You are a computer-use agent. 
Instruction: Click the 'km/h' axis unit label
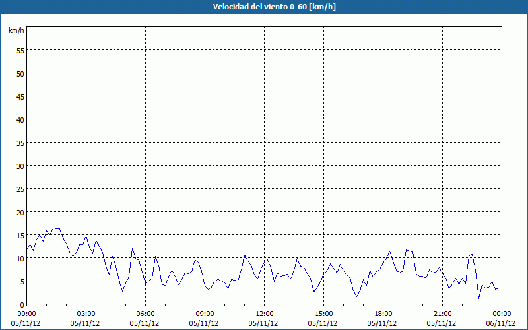(x=16, y=30)
